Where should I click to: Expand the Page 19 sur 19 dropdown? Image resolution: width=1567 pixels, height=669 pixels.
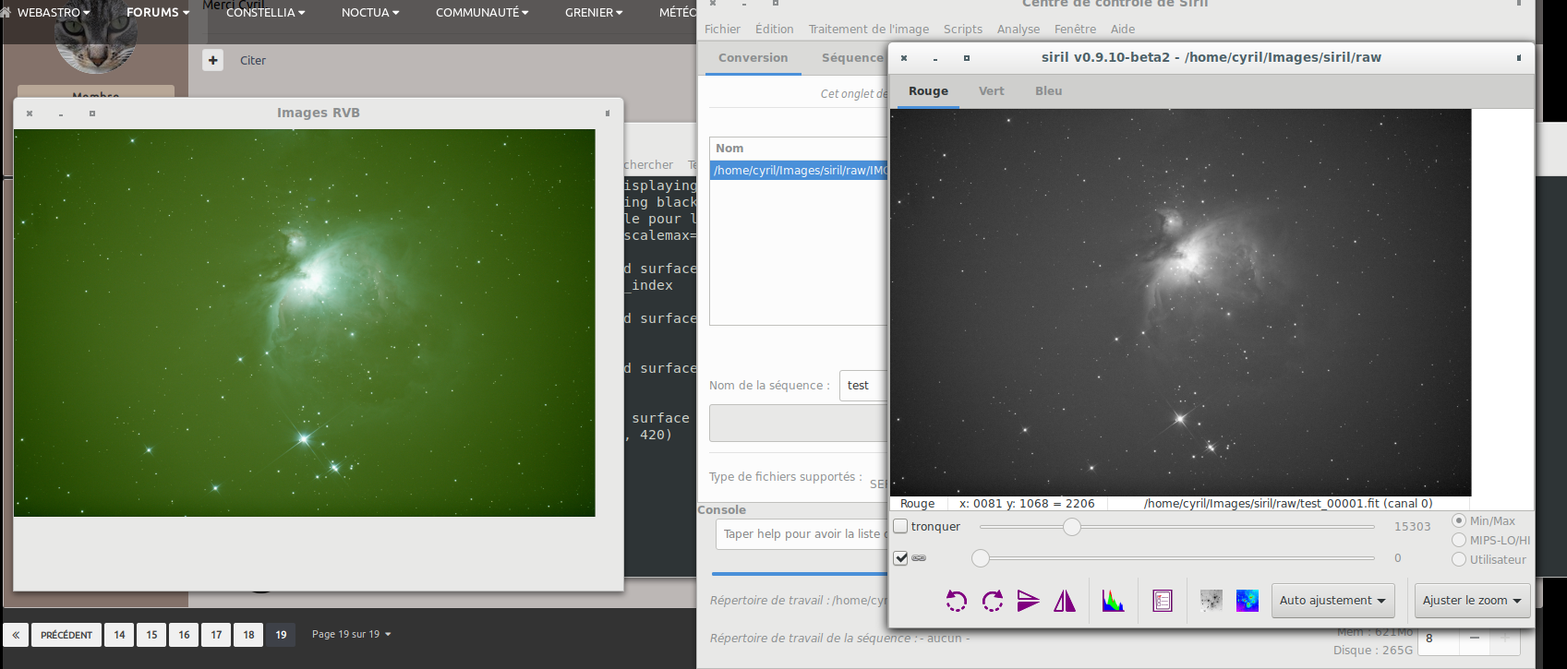pos(352,635)
